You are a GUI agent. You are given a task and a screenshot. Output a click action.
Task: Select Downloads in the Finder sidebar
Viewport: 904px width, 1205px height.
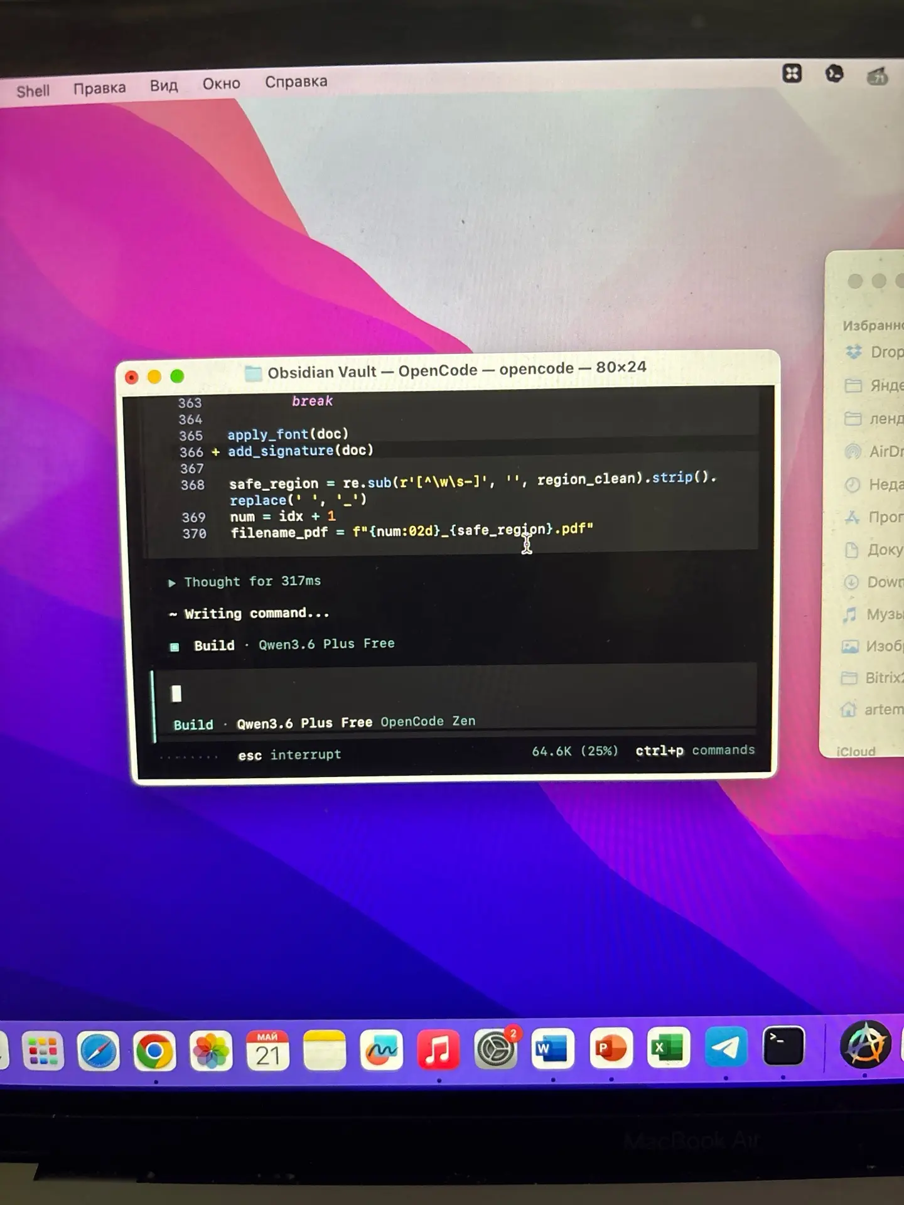pyautogui.click(x=874, y=582)
